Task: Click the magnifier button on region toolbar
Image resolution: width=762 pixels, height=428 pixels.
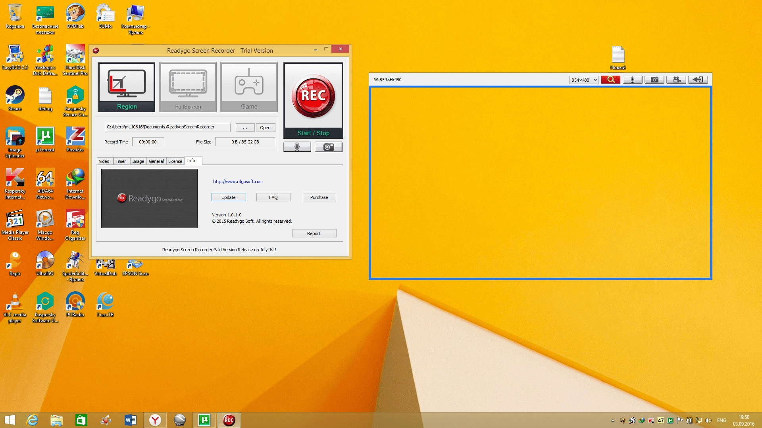Action: point(610,80)
